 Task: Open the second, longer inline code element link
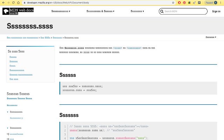[134, 48]
